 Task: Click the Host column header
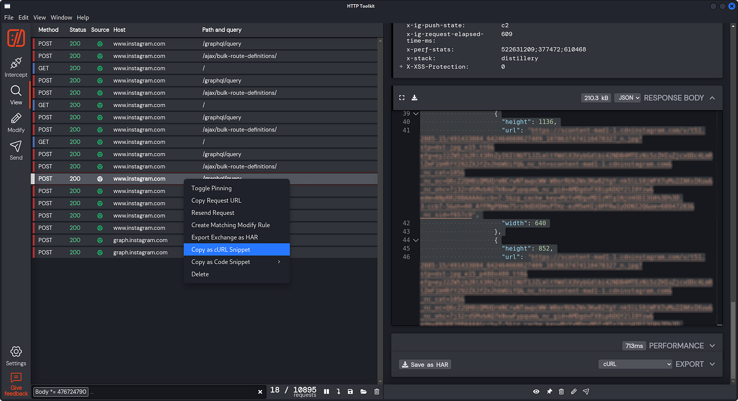tap(120, 30)
